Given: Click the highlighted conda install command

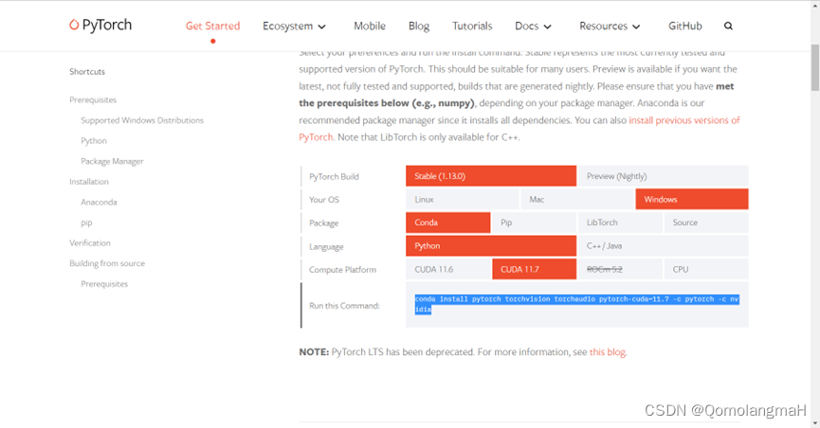Looking at the screenshot, I should tap(576, 304).
